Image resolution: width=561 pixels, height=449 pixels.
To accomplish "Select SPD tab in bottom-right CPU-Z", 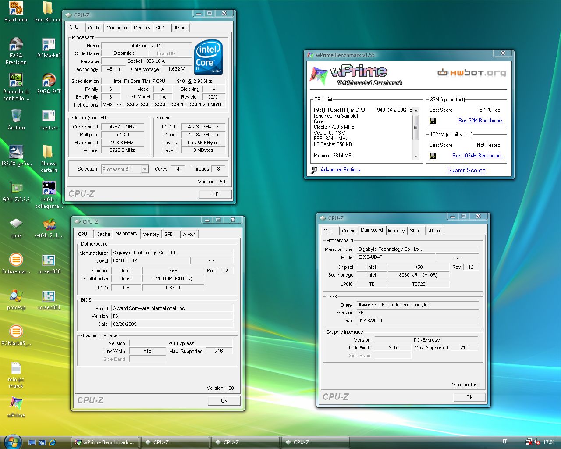I will click(x=415, y=231).
